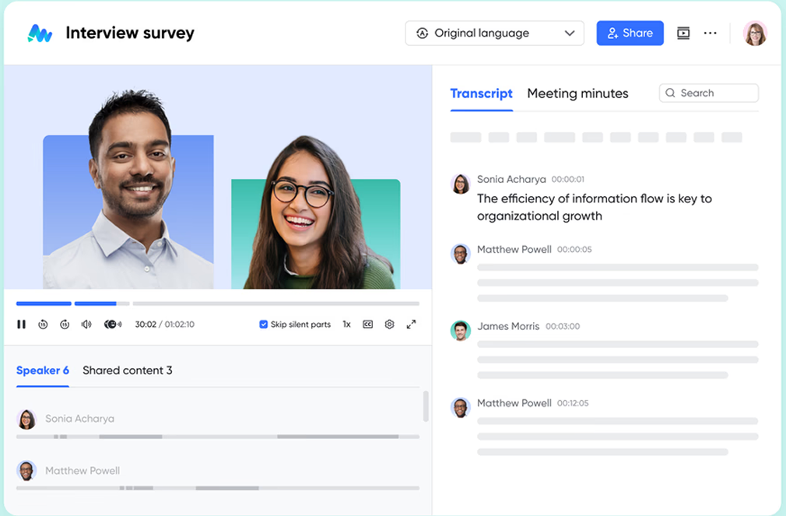Uncheck Skip silent parts checkbox
Viewport: 786px width, 516px height.
point(264,325)
